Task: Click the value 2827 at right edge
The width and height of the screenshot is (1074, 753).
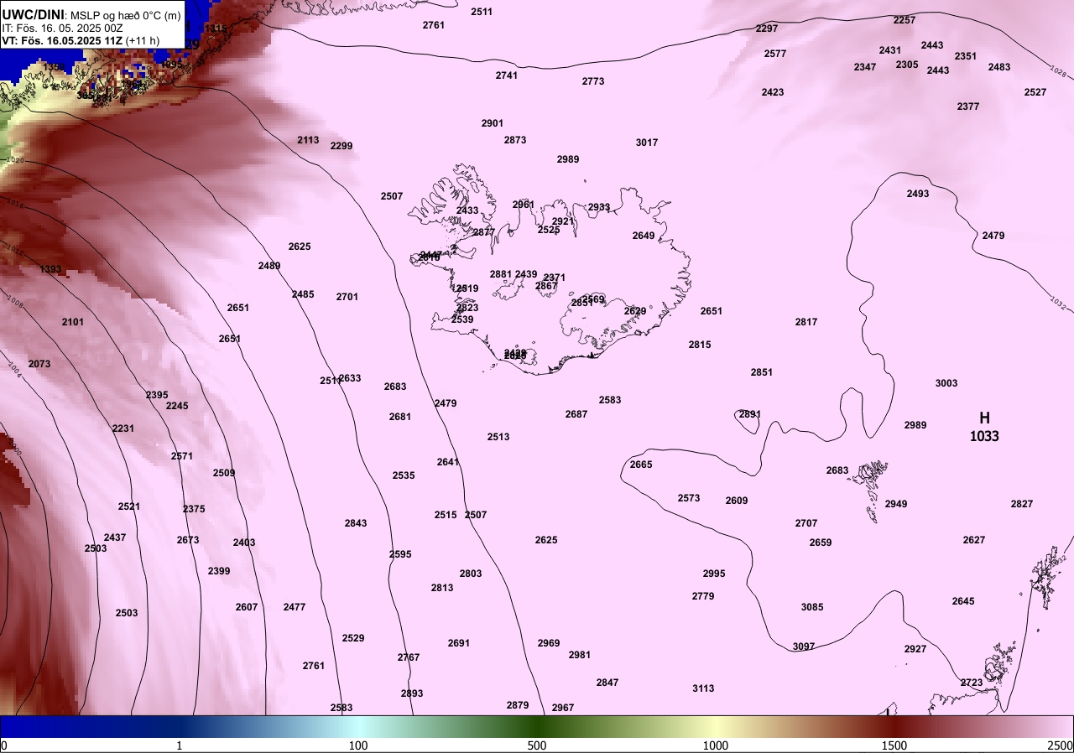Action: 1022,504
